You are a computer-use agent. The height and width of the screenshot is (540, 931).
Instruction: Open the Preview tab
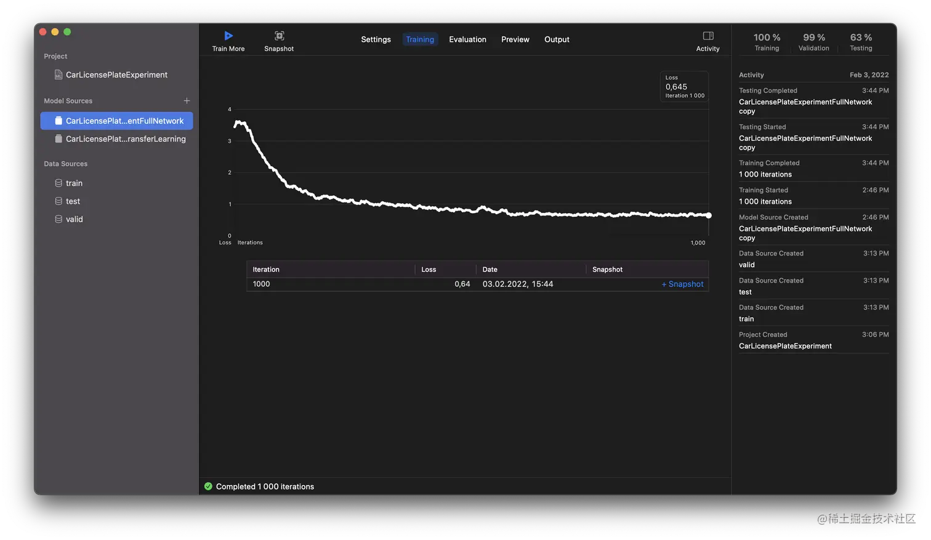pos(515,39)
